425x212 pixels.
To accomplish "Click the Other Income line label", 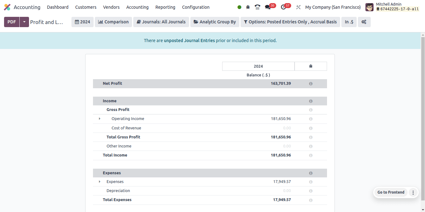I will coord(119,146).
